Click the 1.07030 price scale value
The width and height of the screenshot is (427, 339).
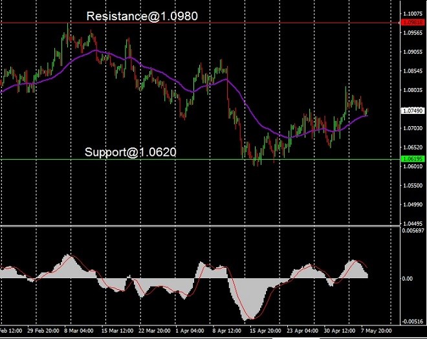coord(413,128)
